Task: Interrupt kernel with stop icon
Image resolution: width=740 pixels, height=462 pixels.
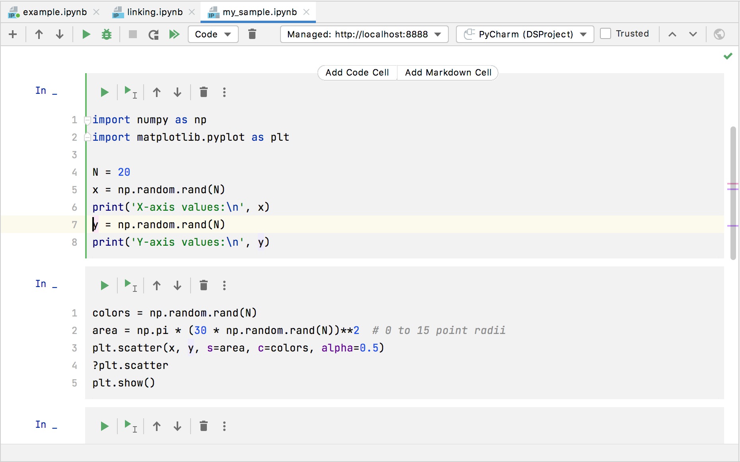Action: click(x=133, y=34)
